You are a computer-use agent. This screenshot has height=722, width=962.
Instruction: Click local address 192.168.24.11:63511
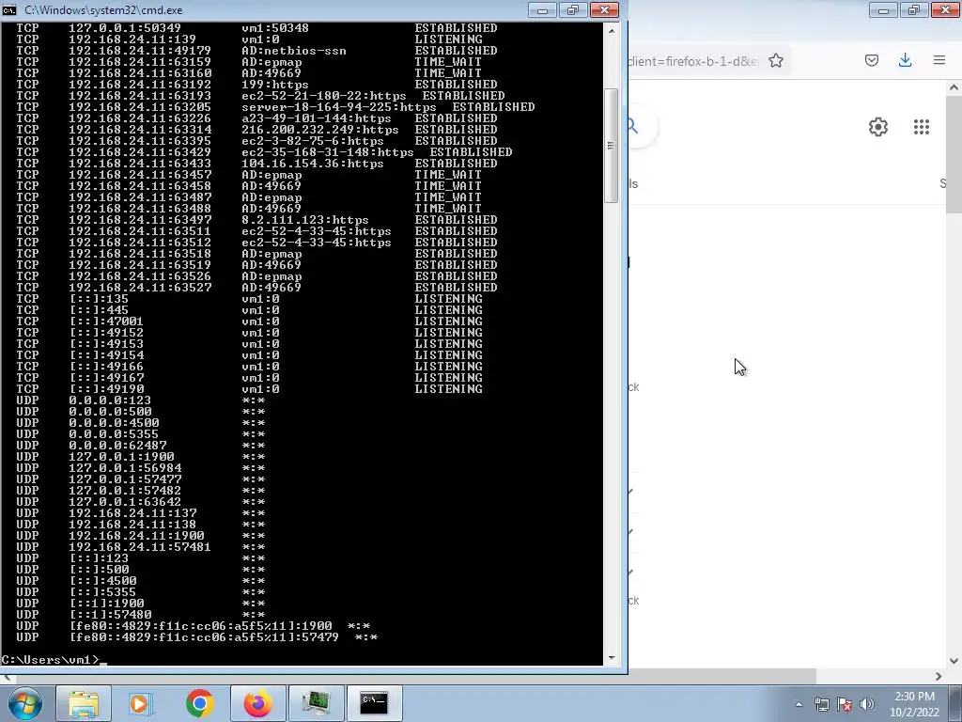point(140,231)
